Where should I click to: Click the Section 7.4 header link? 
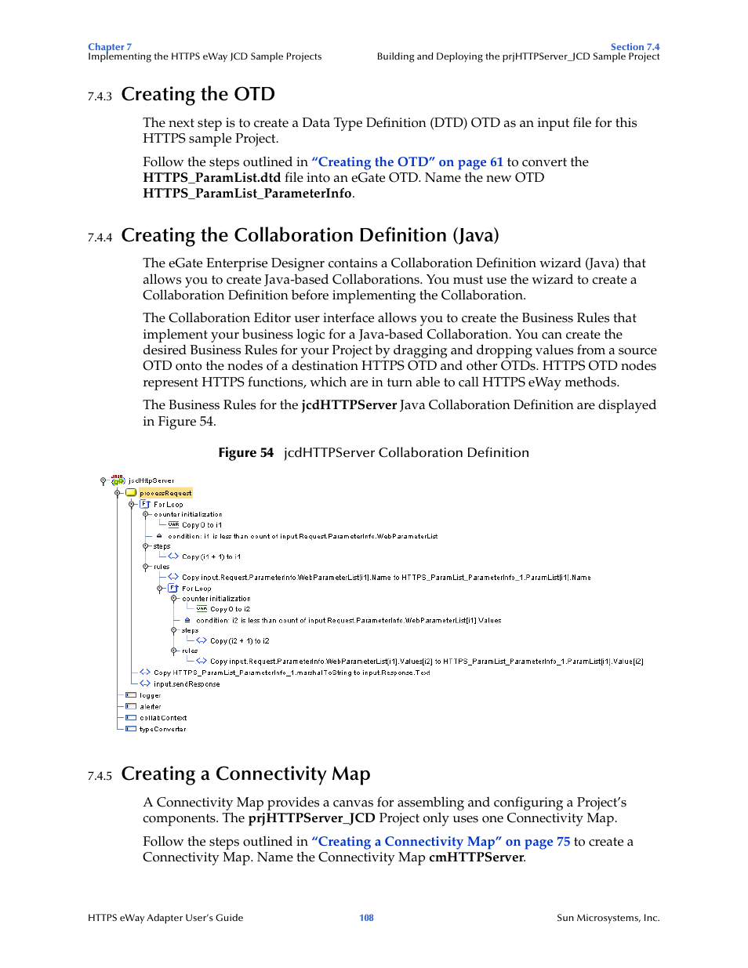coord(635,47)
